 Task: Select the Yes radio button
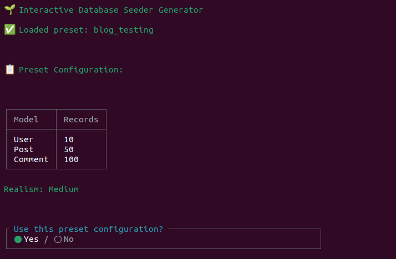[x=18, y=239]
